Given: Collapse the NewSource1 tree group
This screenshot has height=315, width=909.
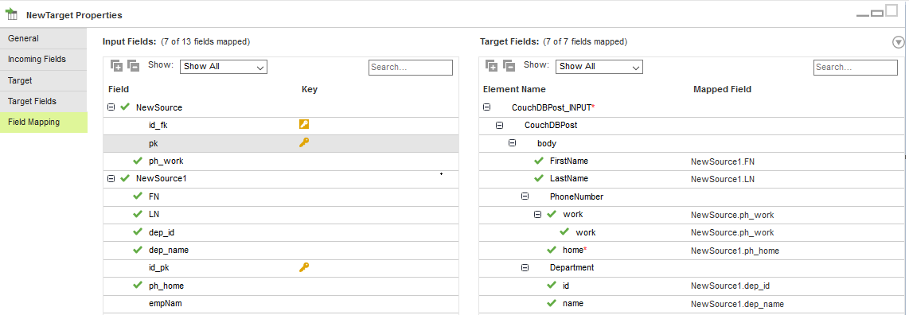Looking at the screenshot, I should [x=111, y=178].
